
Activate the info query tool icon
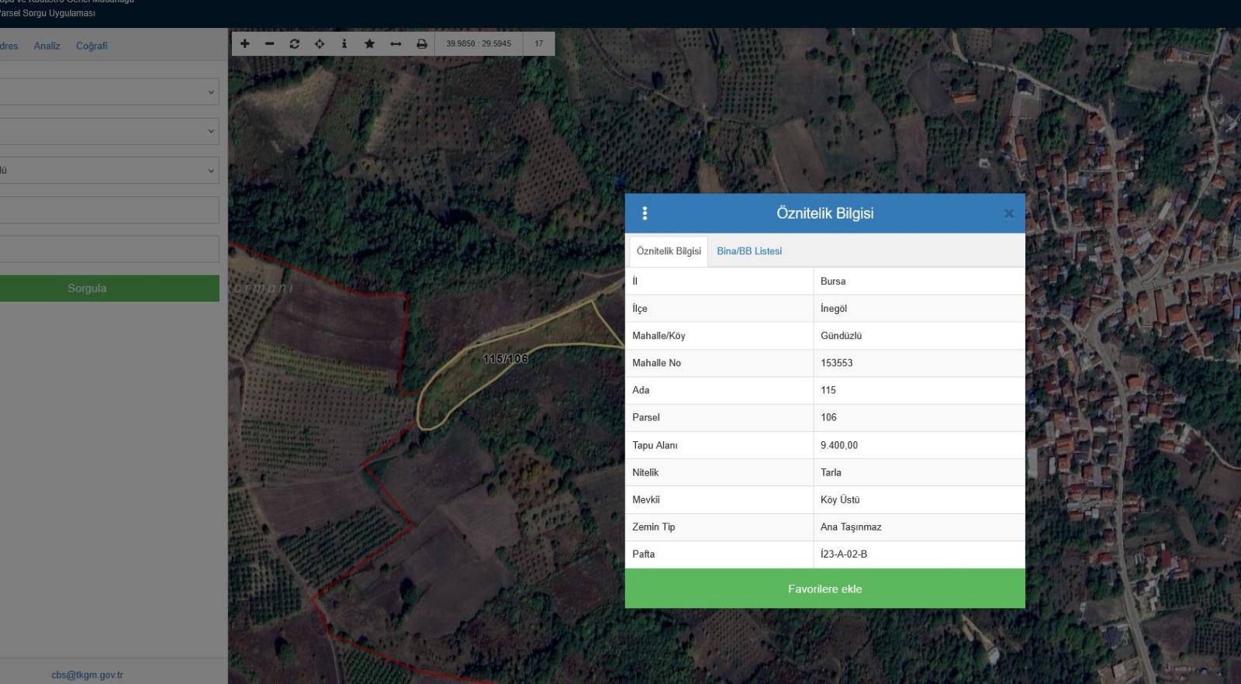pos(344,43)
